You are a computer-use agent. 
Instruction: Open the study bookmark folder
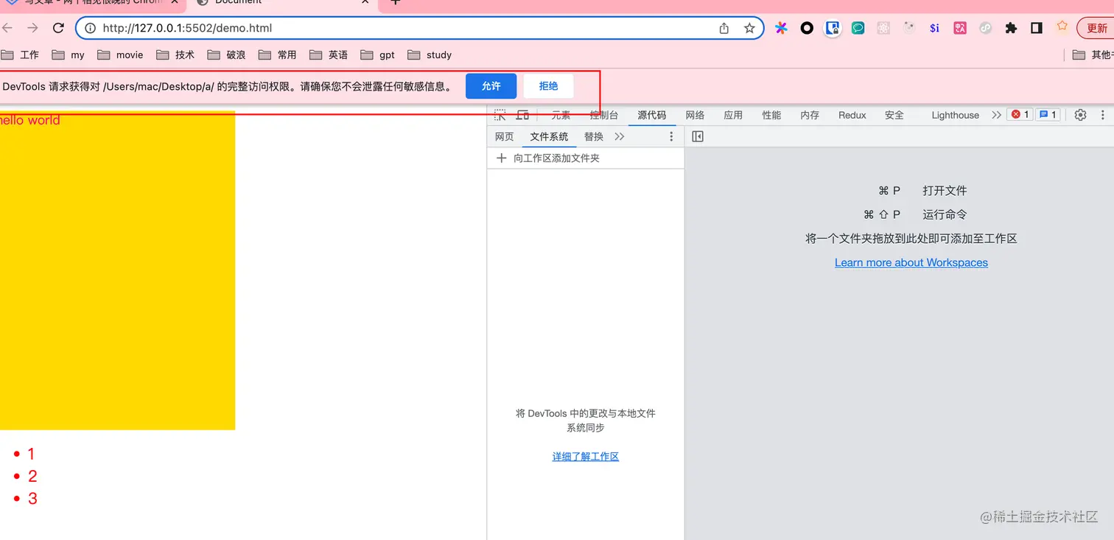click(x=430, y=55)
